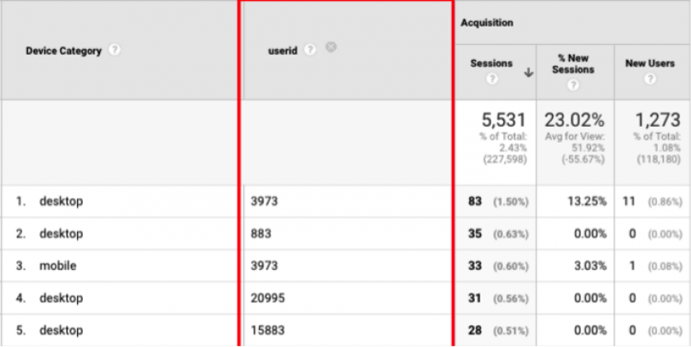
Task: Click new users 0 (0.00%) in userid 883 row
Action: coord(655,234)
